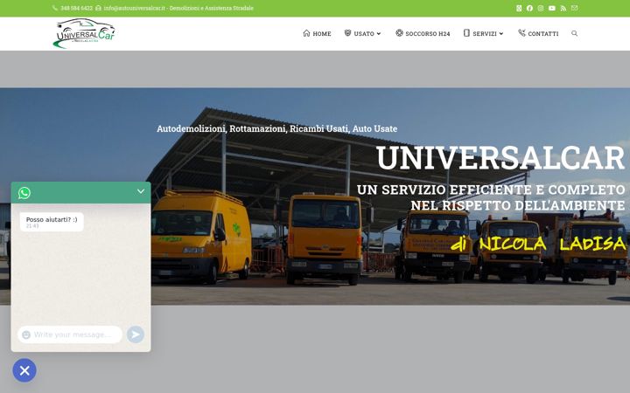
Task: Collapse the WhatsApp chat with chevron
Action: pyautogui.click(x=141, y=191)
